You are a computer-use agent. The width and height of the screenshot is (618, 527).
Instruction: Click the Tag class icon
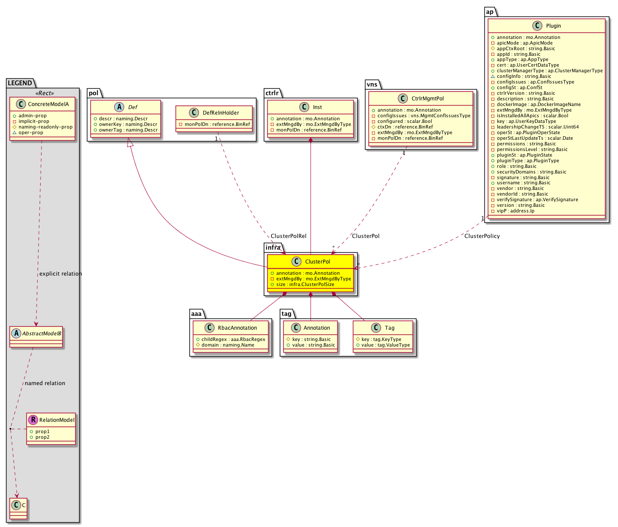(376, 328)
